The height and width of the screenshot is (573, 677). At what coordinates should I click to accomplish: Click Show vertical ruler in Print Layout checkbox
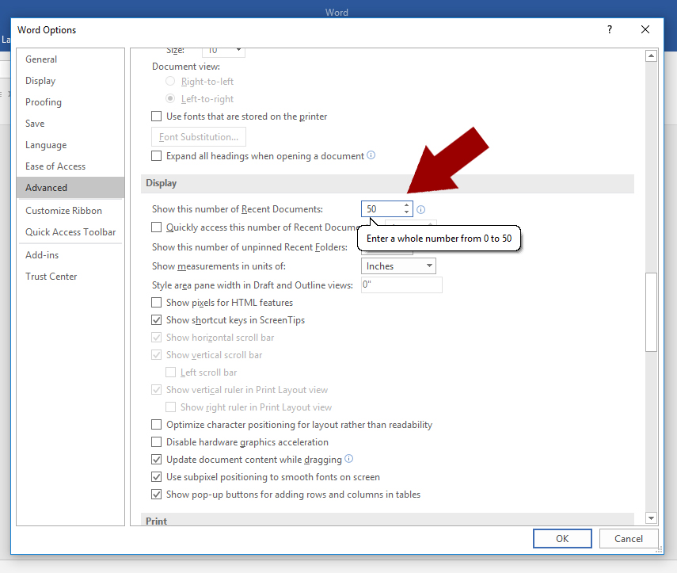(x=156, y=390)
